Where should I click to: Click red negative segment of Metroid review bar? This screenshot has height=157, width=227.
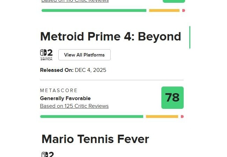(x=182, y=117)
